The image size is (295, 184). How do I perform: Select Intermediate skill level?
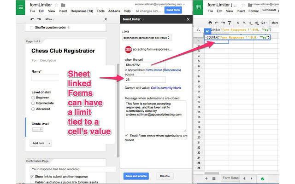[x=33, y=103]
